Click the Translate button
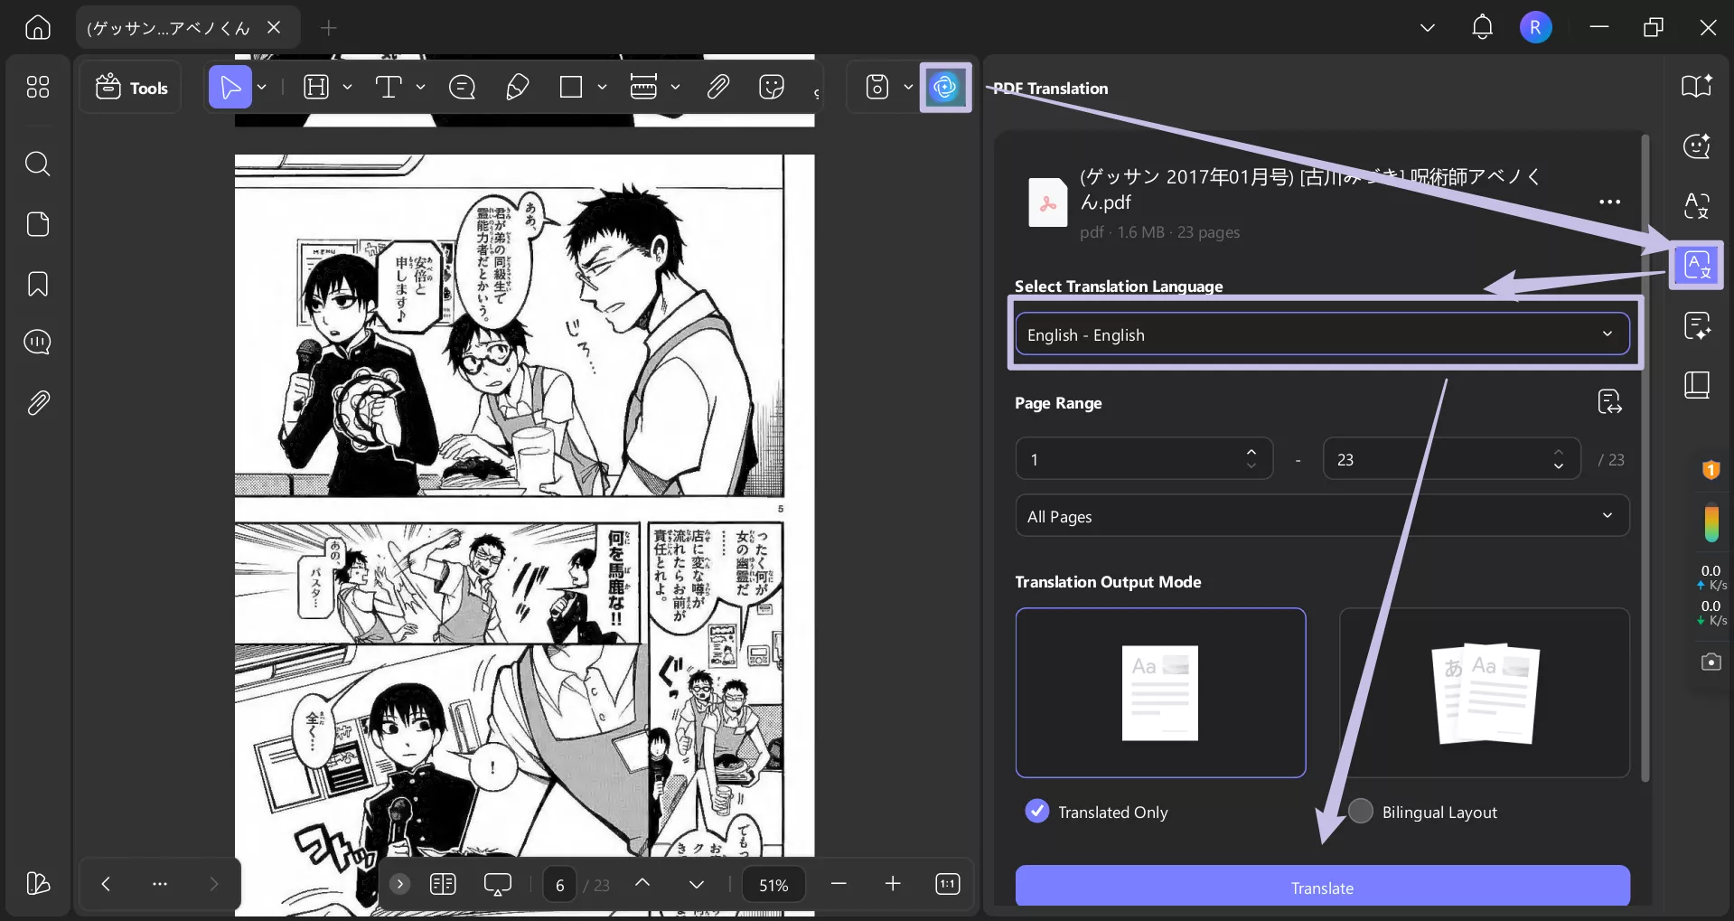1734x921 pixels. (x=1320, y=887)
